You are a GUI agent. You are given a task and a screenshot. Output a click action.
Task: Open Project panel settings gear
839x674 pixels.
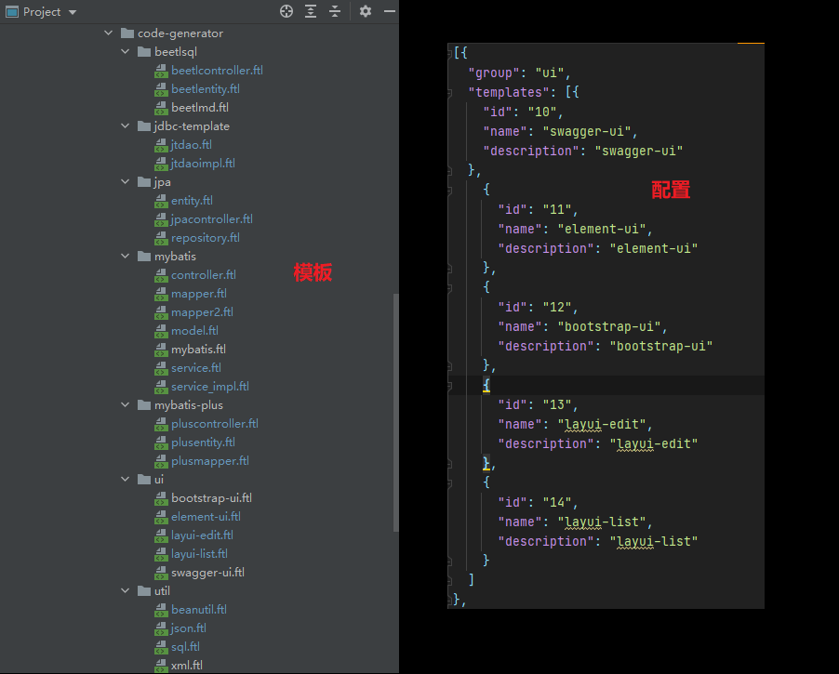[x=366, y=11]
